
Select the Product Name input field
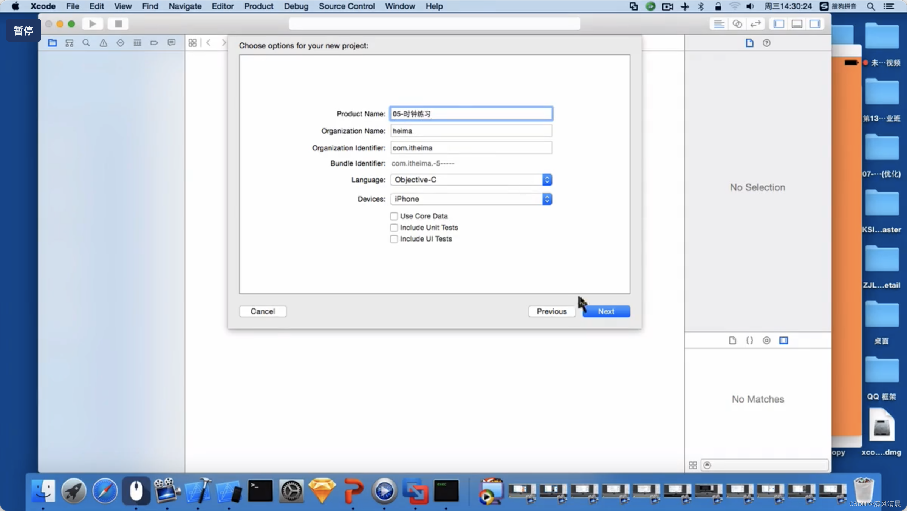[471, 113]
